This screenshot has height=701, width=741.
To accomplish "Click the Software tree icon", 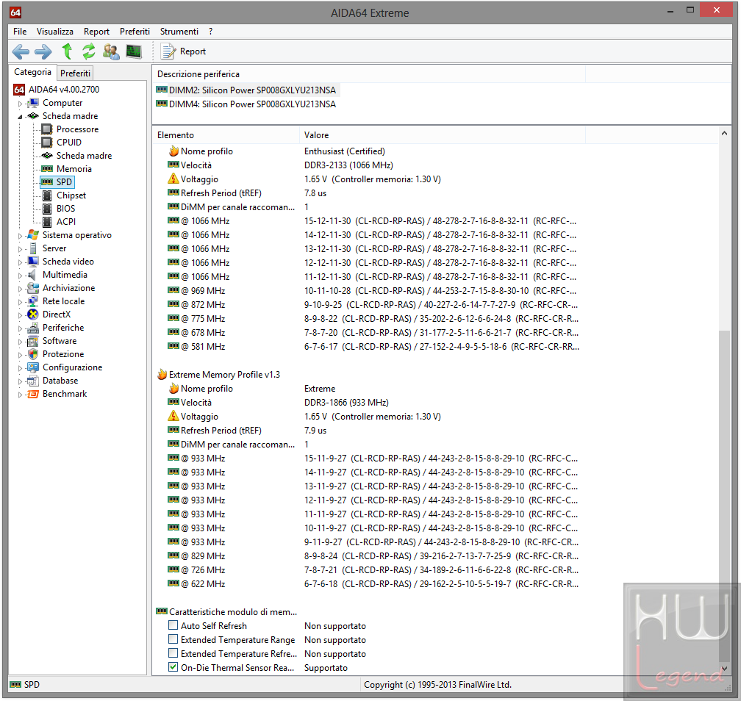I will click(x=32, y=341).
